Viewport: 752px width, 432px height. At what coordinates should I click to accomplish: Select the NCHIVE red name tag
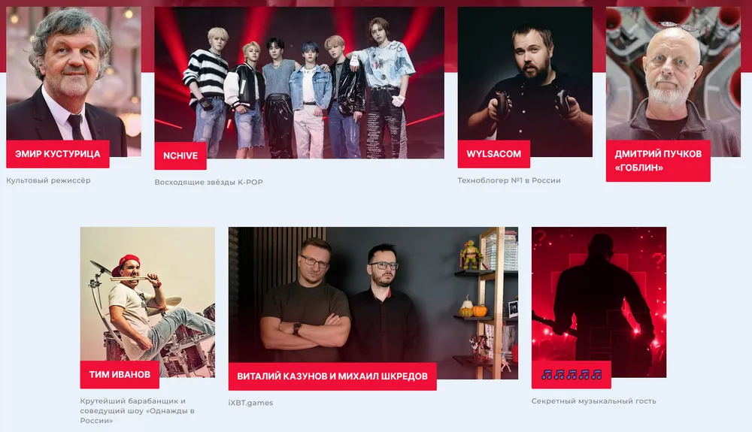pyautogui.click(x=180, y=156)
